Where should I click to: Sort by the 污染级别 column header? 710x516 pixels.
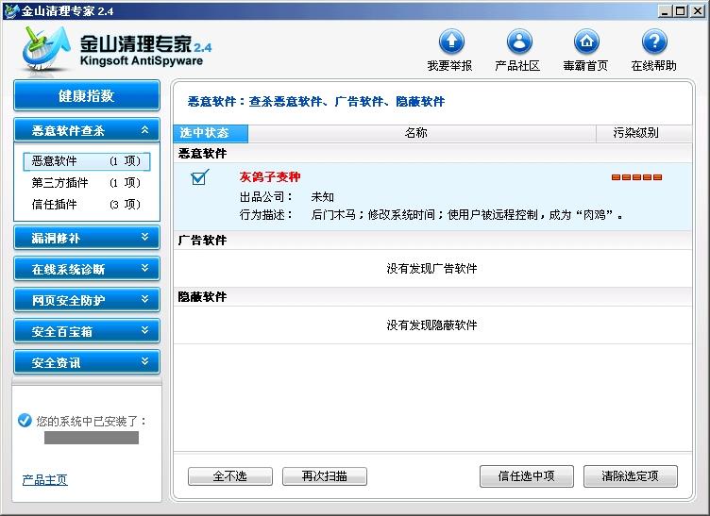coord(644,133)
